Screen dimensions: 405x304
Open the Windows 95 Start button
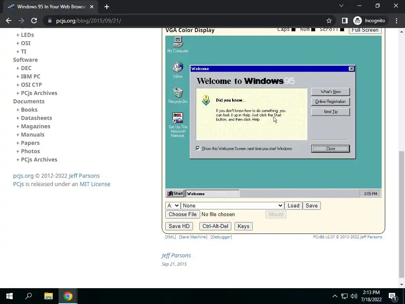(175, 194)
